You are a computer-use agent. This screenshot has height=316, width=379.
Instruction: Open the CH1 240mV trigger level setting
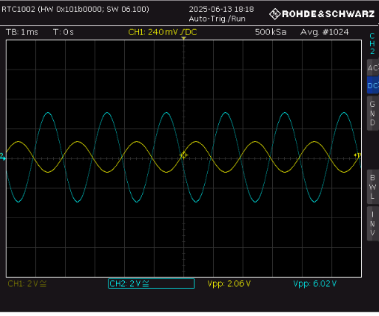162,32
